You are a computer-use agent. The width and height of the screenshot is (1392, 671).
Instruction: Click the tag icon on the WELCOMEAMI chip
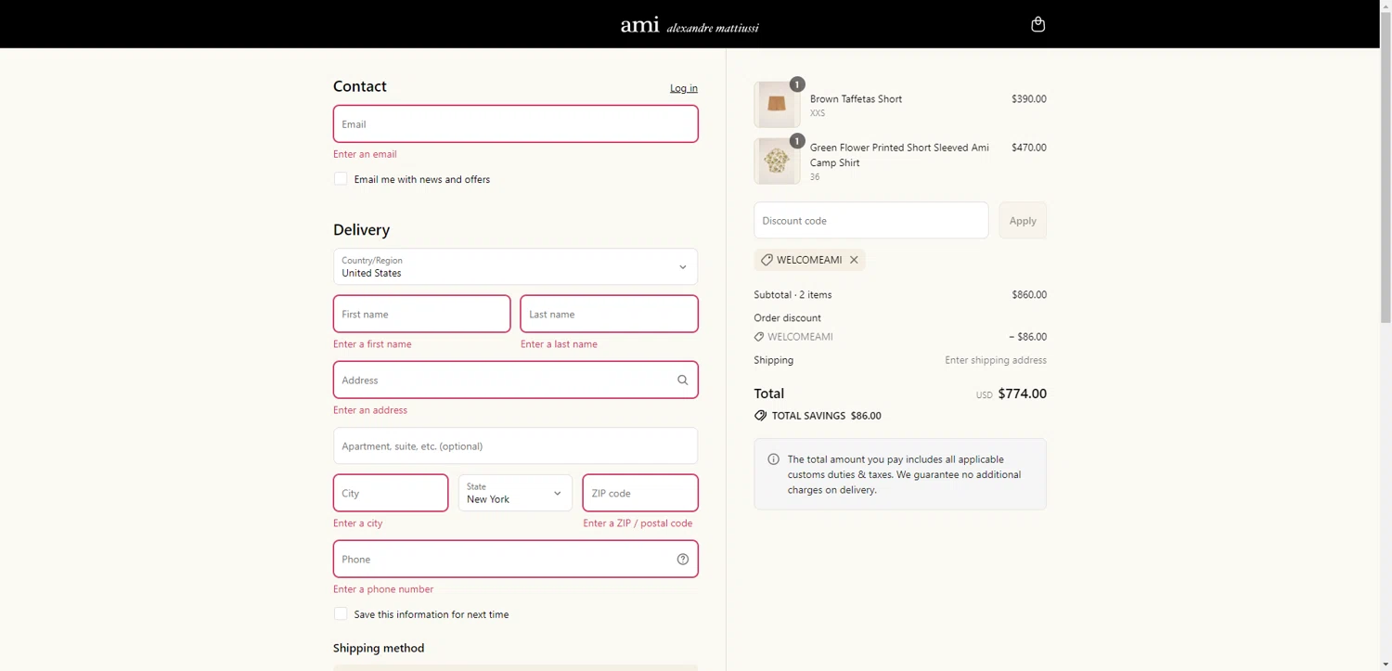tap(767, 260)
